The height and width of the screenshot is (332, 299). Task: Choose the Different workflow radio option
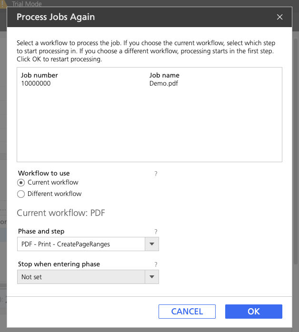click(x=21, y=194)
